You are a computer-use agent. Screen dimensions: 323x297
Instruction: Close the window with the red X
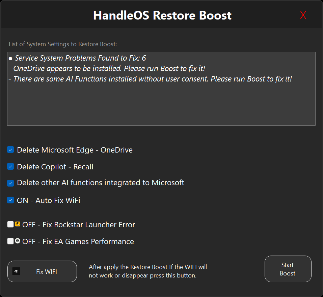[x=303, y=15]
